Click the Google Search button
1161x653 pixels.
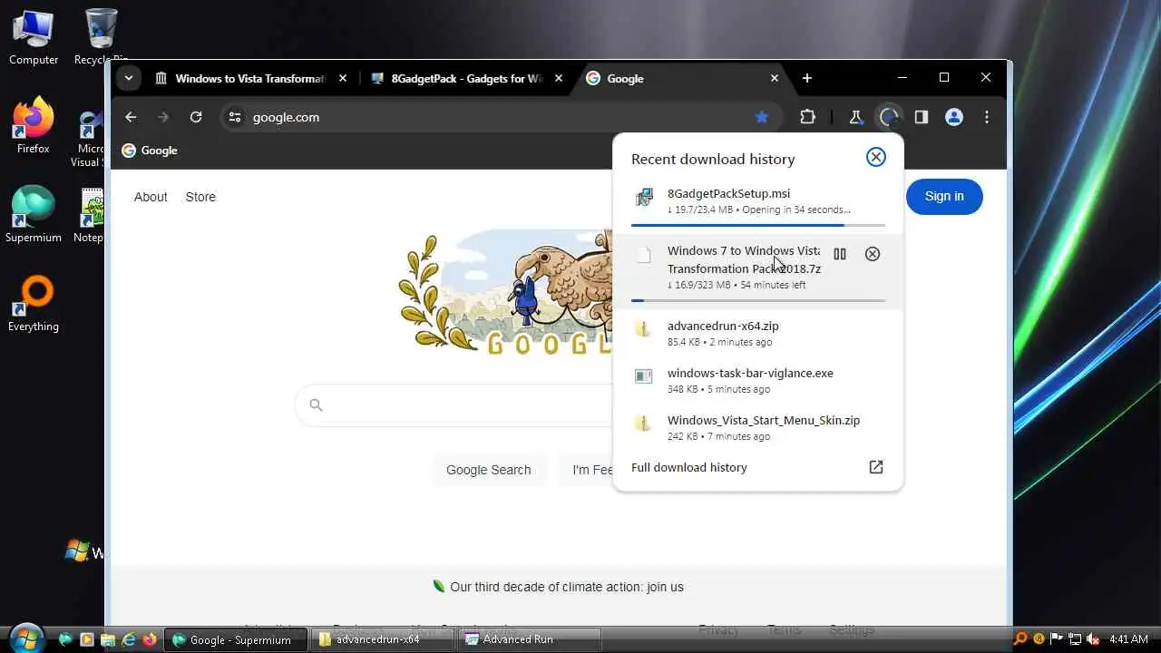point(488,470)
